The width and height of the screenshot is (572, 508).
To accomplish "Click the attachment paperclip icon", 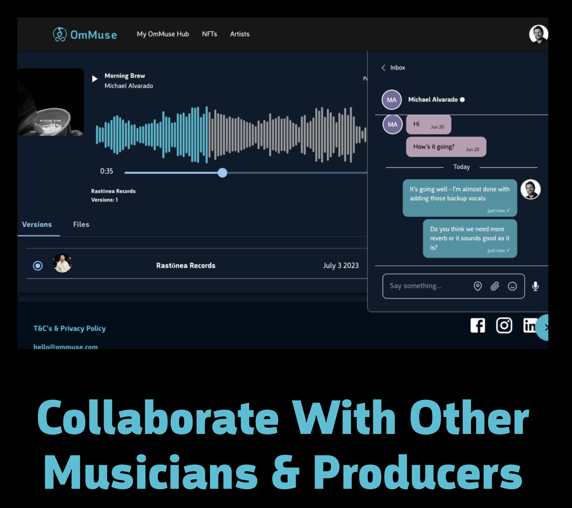I will click(495, 286).
